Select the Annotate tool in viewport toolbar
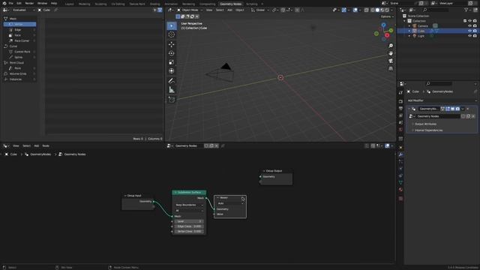480x270 pixels. click(172, 81)
